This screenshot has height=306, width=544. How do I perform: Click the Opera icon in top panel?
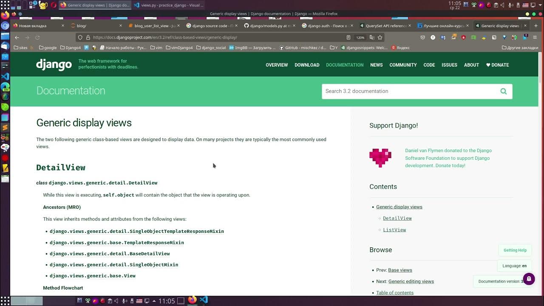[54, 5]
